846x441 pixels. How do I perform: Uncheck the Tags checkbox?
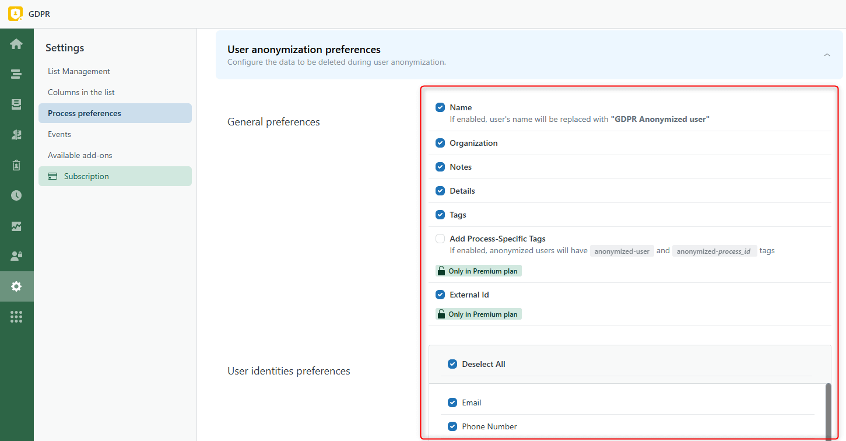tap(440, 215)
